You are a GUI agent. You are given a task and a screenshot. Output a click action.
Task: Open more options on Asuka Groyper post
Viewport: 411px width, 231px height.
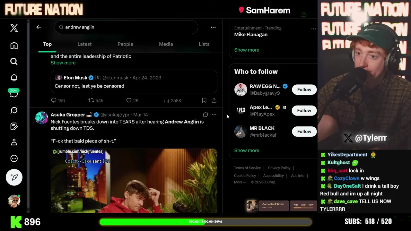click(x=214, y=115)
